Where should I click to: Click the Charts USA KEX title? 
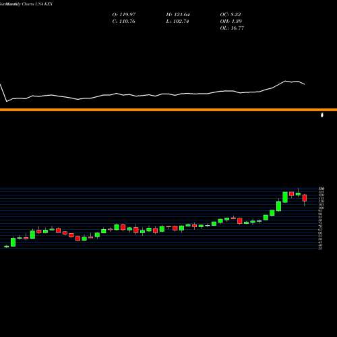click(37, 4)
